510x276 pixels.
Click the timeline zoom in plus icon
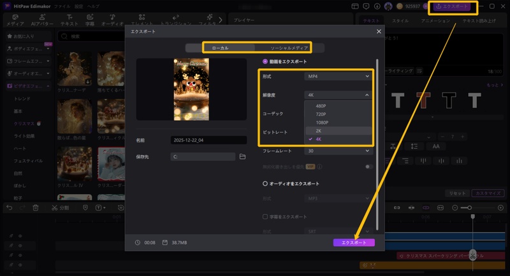coord(500,207)
